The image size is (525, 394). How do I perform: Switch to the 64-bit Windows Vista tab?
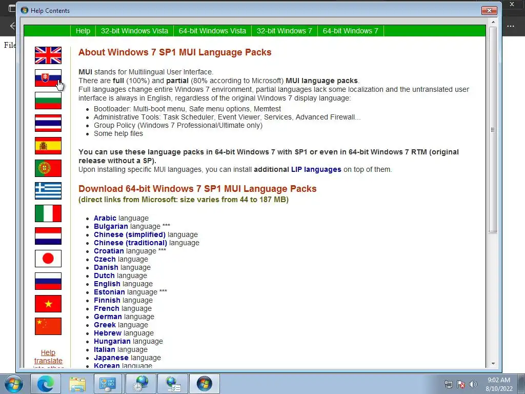pyautogui.click(x=212, y=31)
